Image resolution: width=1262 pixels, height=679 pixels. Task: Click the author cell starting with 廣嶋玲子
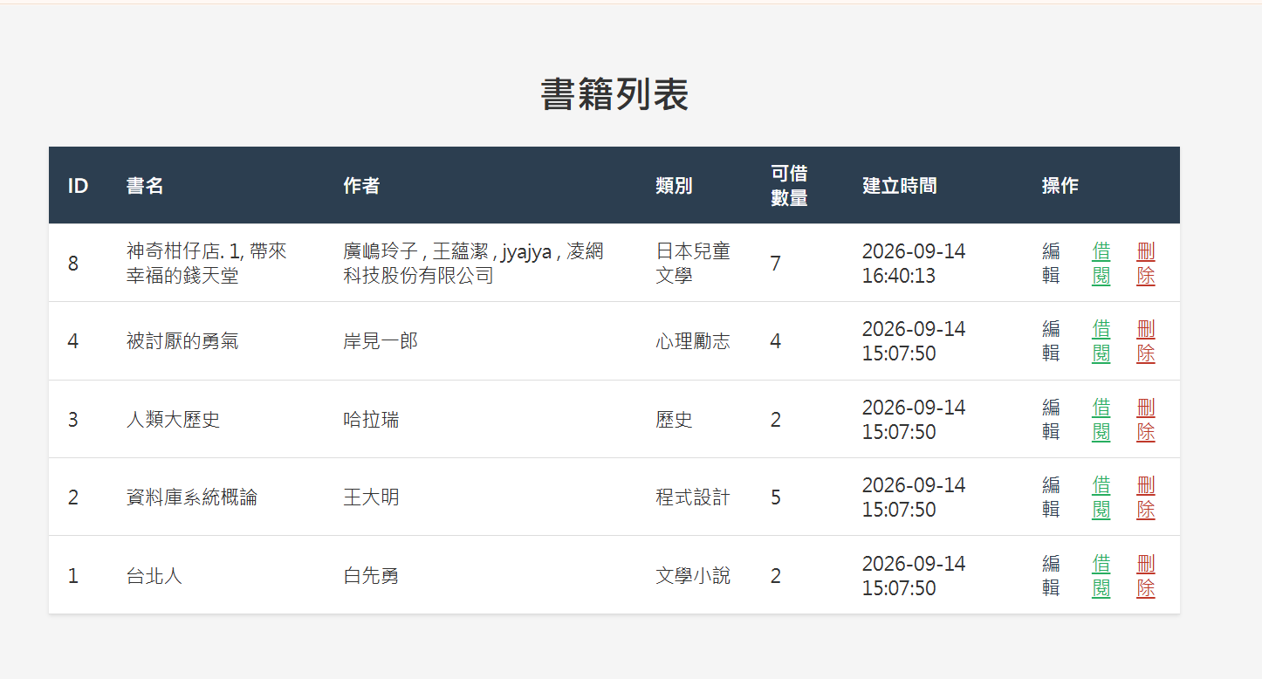[474, 264]
